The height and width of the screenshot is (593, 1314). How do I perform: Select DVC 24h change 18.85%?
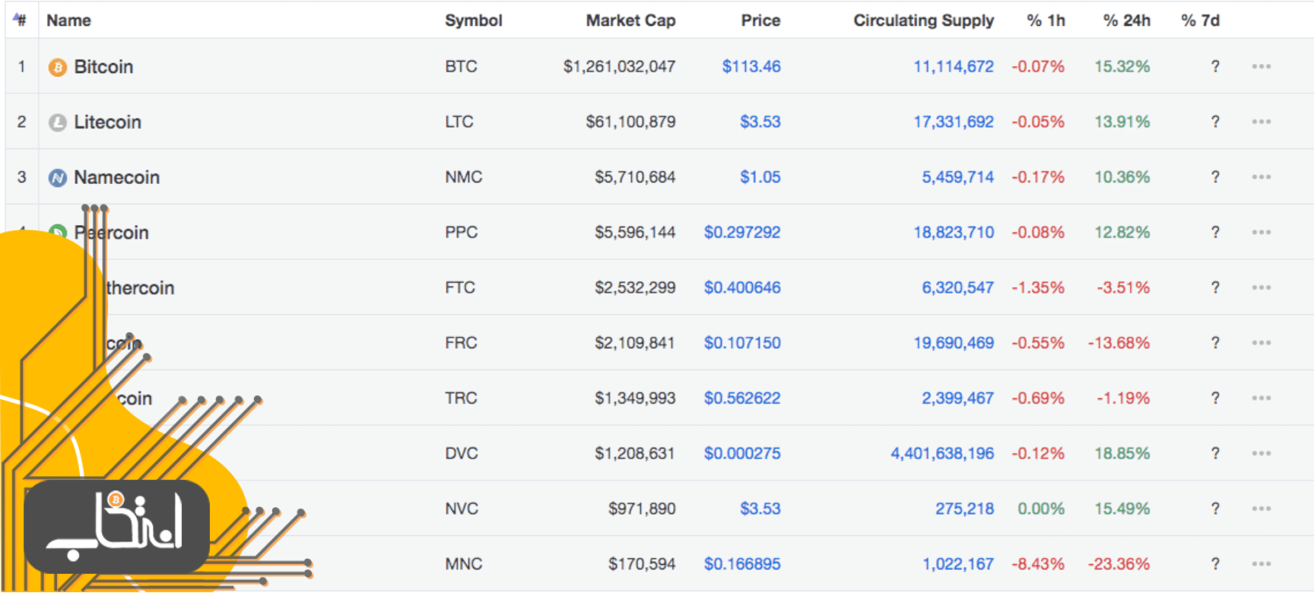pyautogui.click(x=1122, y=453)
